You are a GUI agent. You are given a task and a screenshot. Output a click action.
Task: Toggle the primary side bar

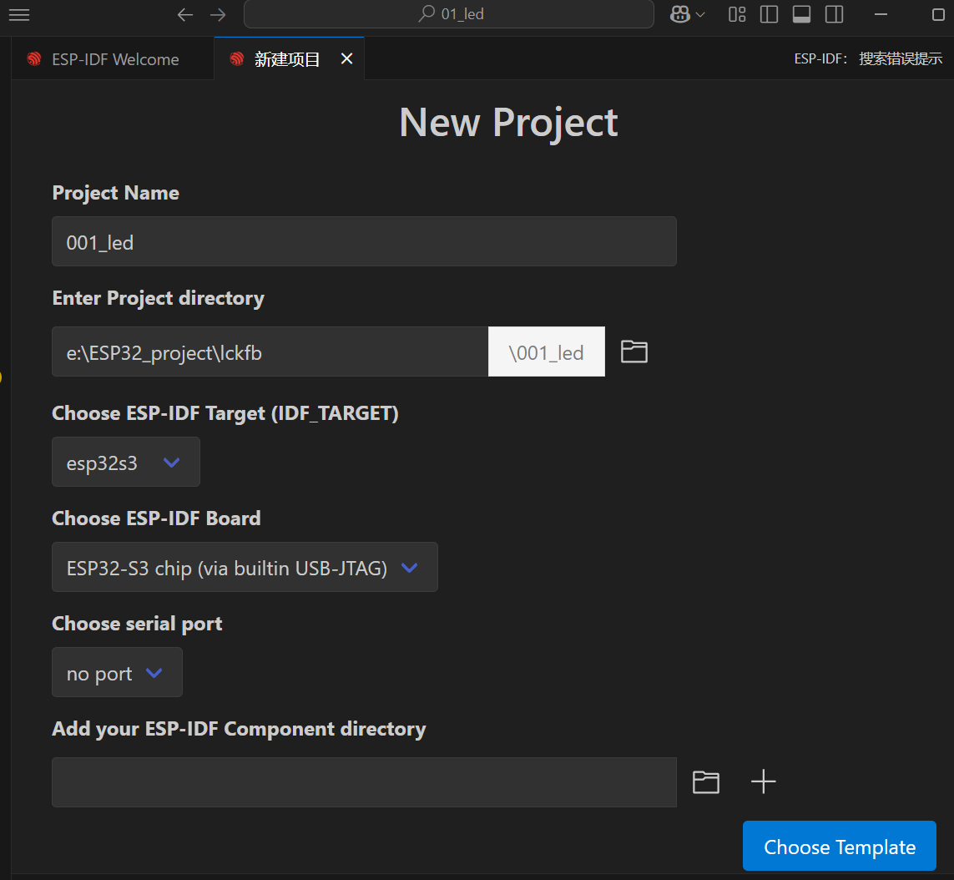point(769,14)
